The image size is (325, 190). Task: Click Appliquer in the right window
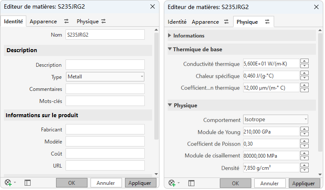pyautogui.click(x=303, y=184)
